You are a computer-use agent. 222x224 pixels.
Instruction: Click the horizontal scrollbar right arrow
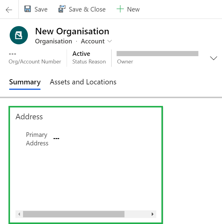[x=153, y=214]
